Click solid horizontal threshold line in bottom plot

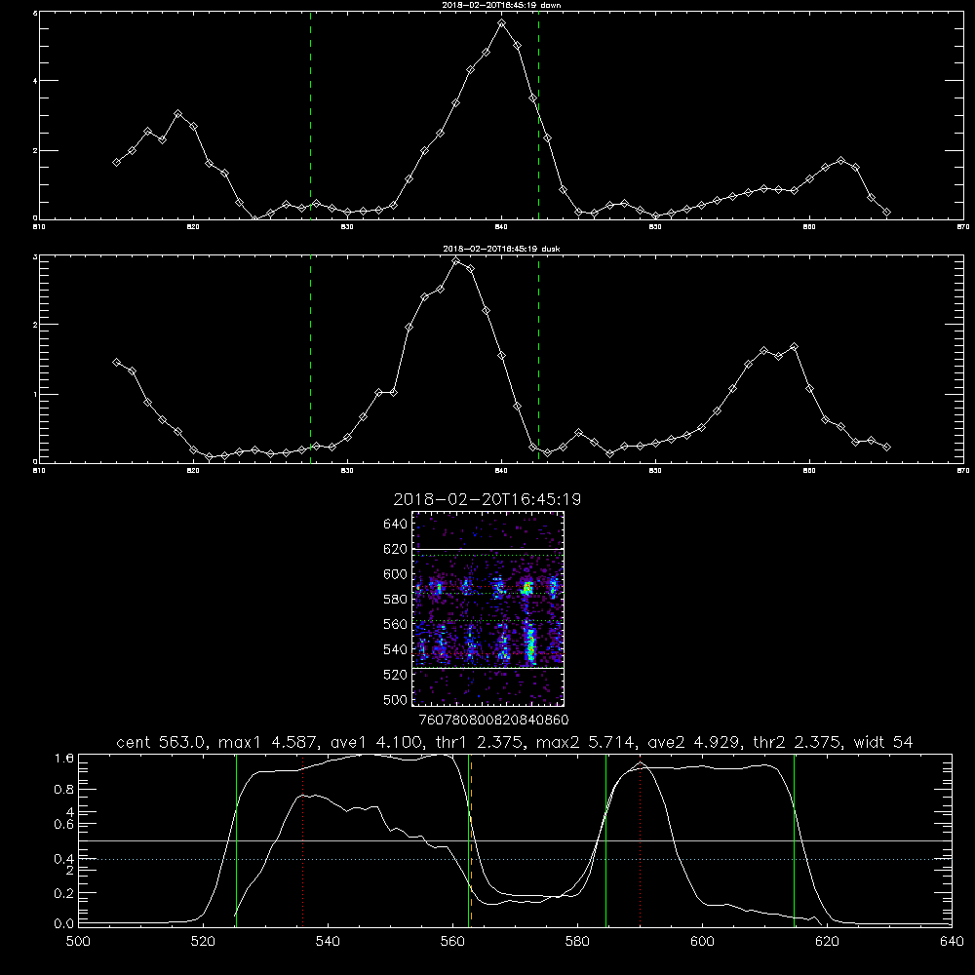515,840
